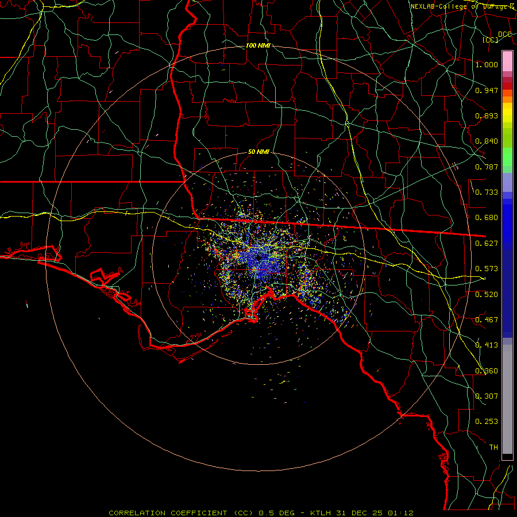The width and height of the screenshot is (517, 517).
Task: Click the 0.787 scale value
Action: pyautogui.click(x=487, y=167)
